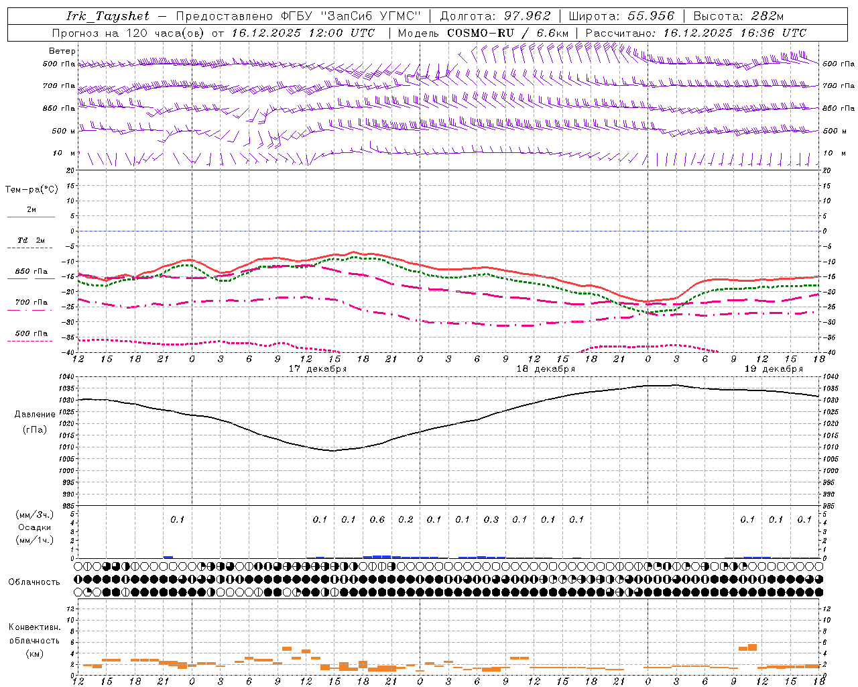Click the Тем-ра(°C) temperature panel label
This screenshot has width=858, height=687.
32,190
